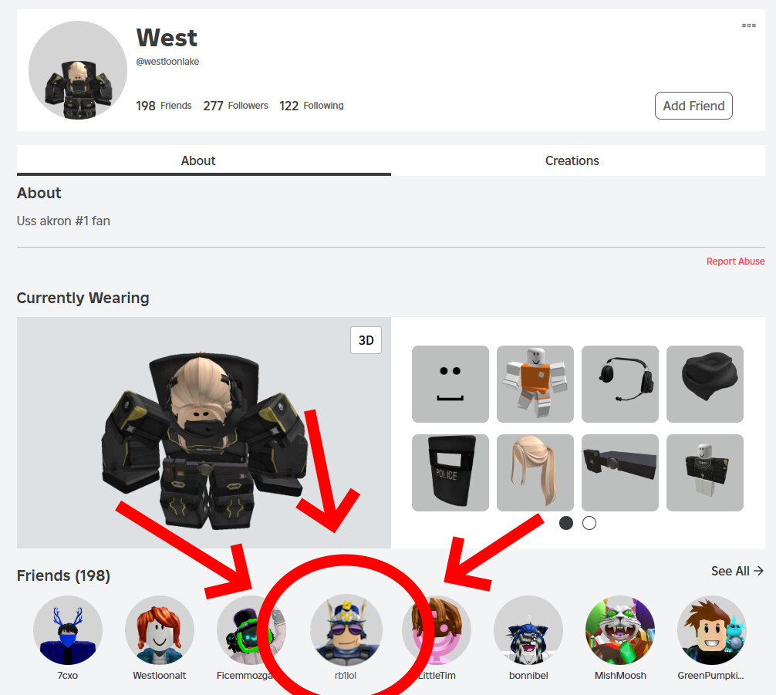This screenshot has width=776, height=695.
Task: Click the Add Friend button
Action: point(693,106)
